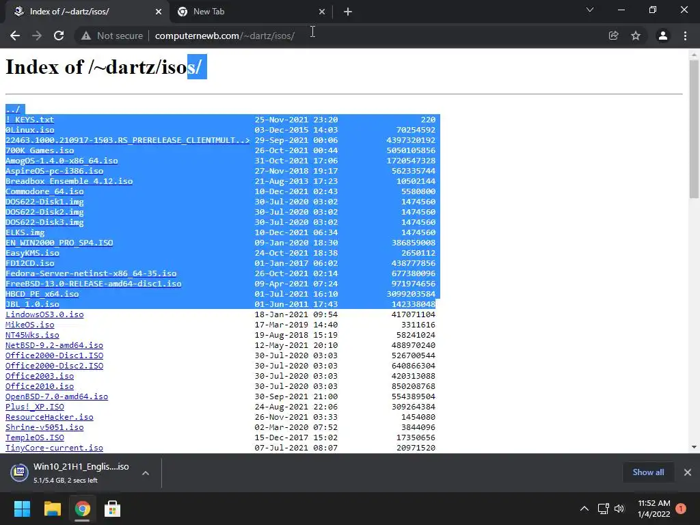The width and height of the screenshot is (700, 525).
Task: Click the TinyCore-current.iso link
Action: (x=55, y=448)
